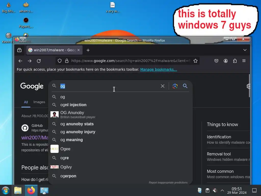Select 'og anunoby stats' suggestion
This screenshot has width=261, height=196.
(x=120, y=124)
